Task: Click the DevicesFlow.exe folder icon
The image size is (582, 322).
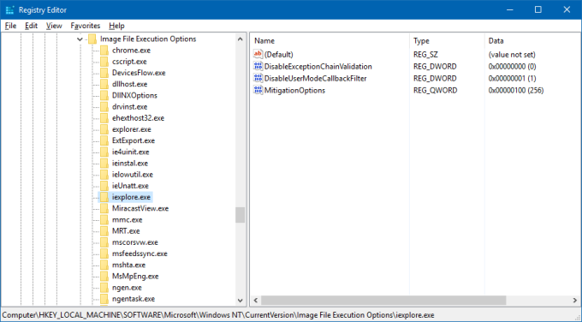Action: (x=104, y=73)
